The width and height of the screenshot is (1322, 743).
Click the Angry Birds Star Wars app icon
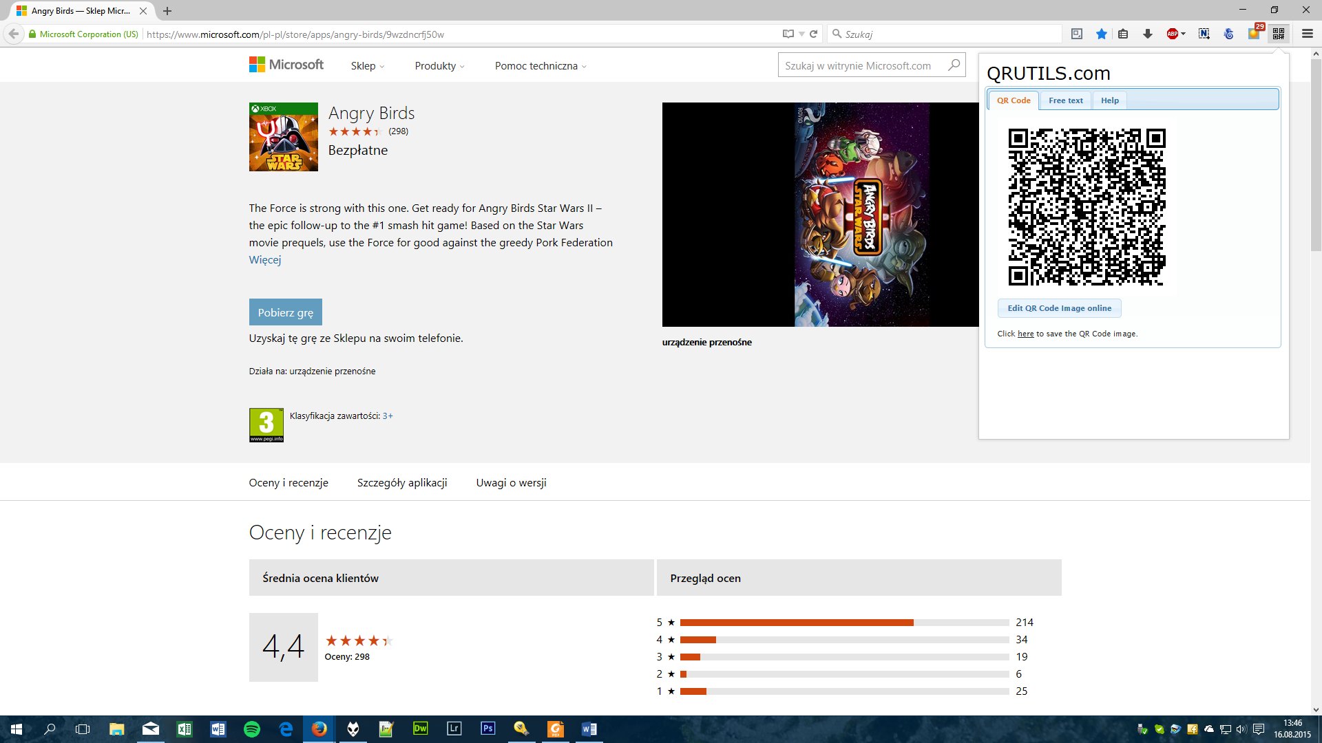tap(283, 137)
